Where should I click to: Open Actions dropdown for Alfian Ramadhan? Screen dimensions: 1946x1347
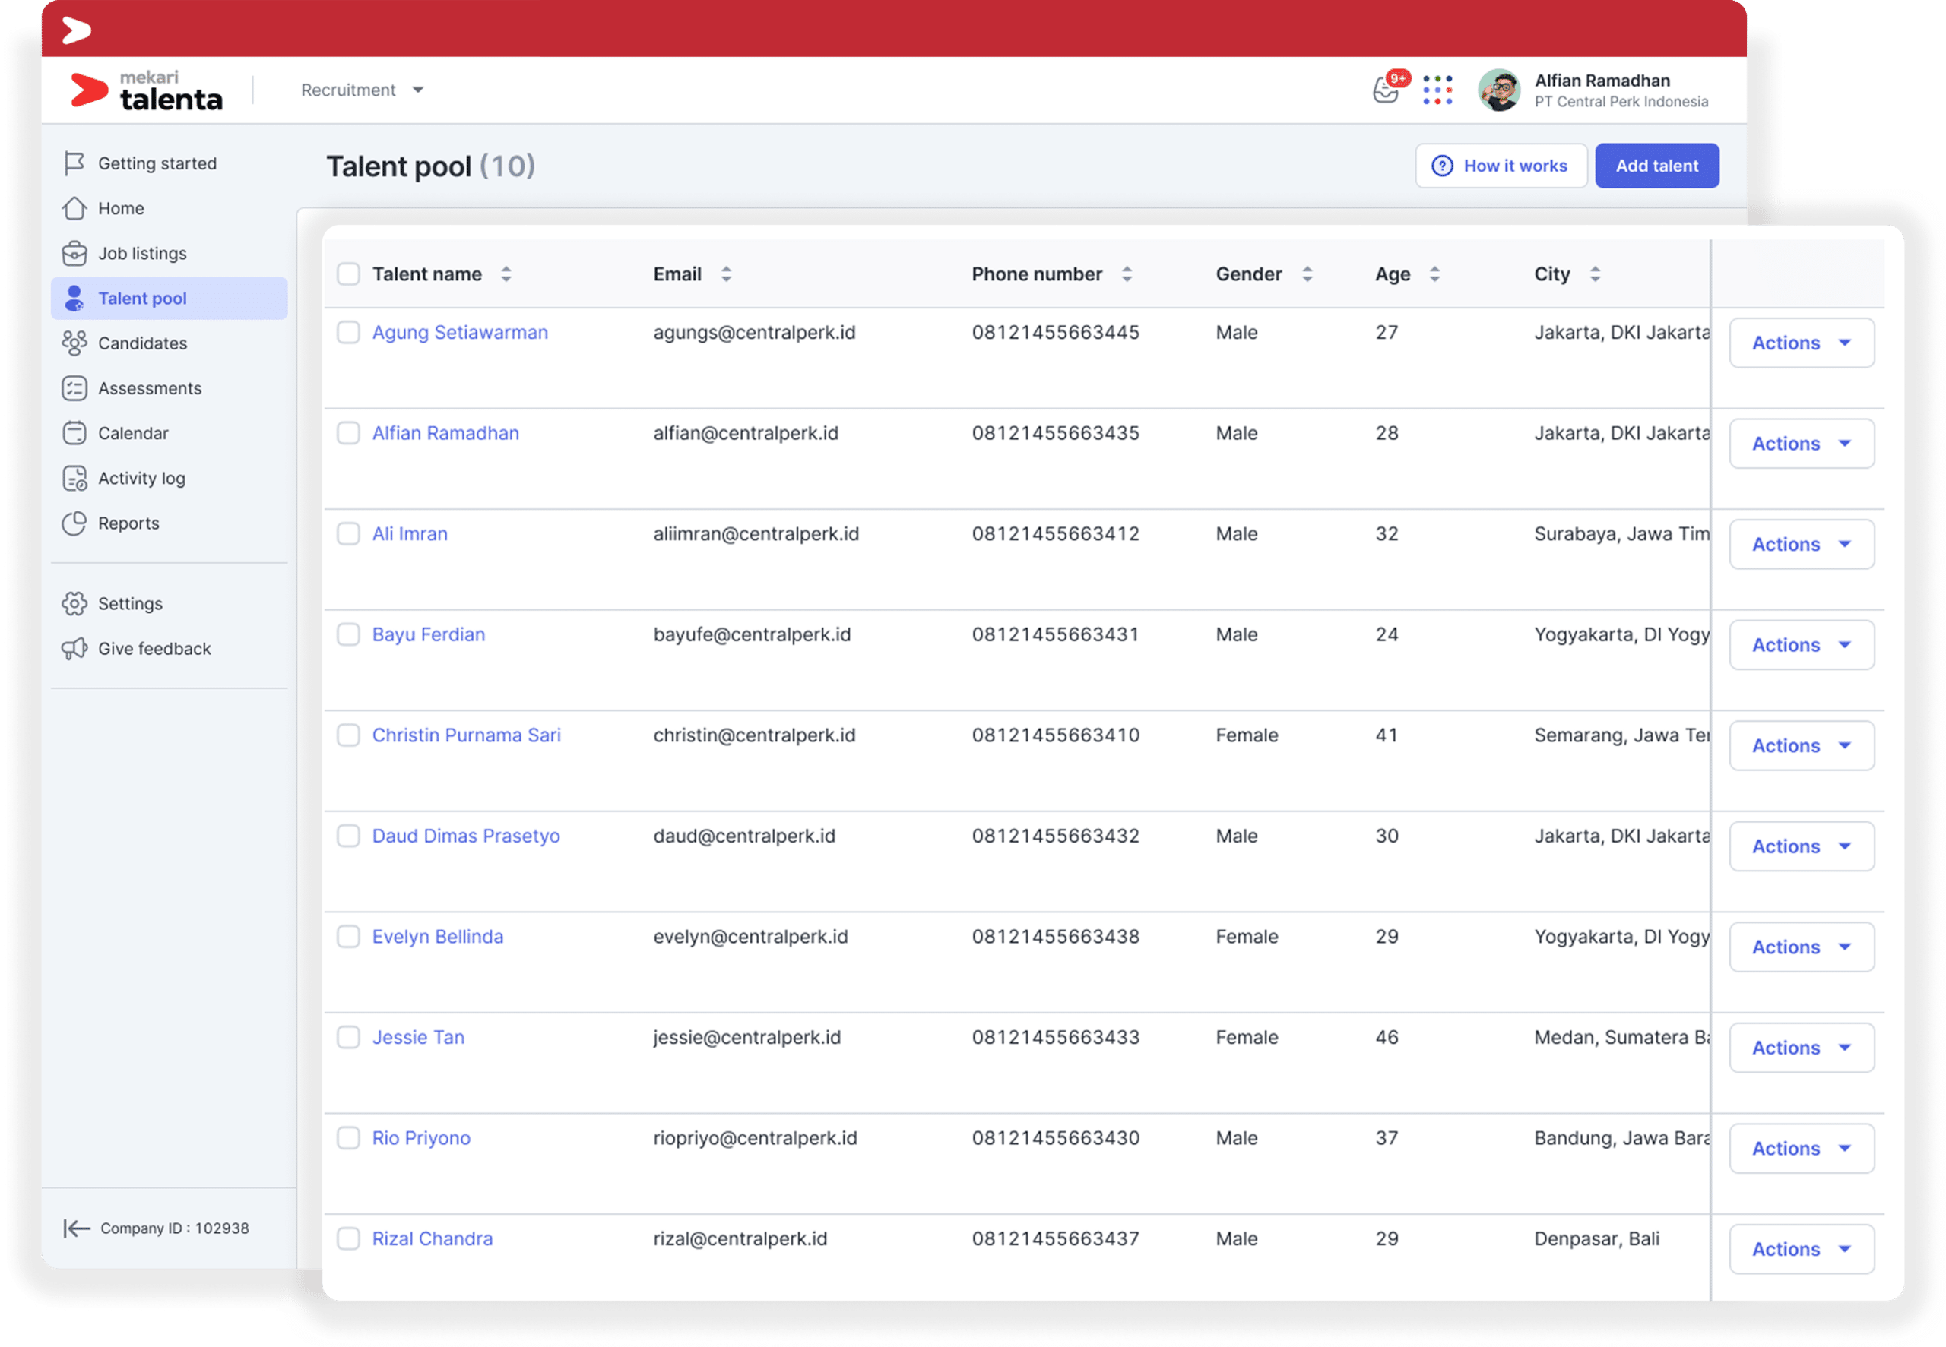pyautogui.click(x=1801, y=443)
